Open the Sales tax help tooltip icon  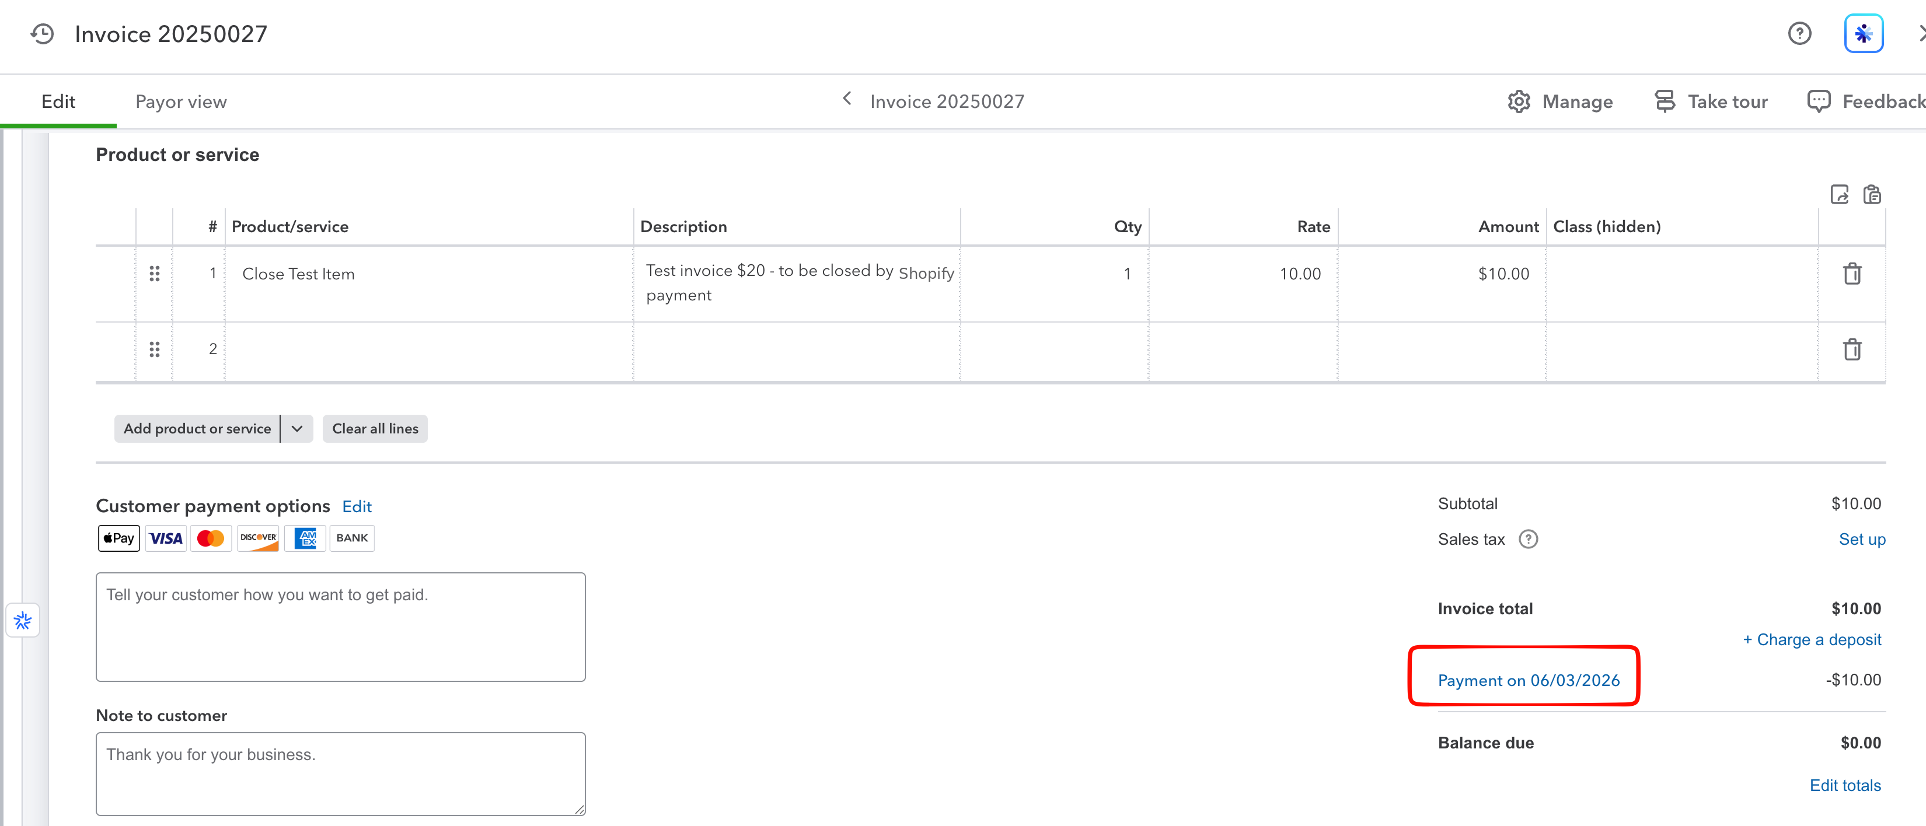click(1528, 539)
